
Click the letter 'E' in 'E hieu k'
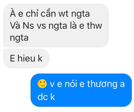tap(12, 58)
